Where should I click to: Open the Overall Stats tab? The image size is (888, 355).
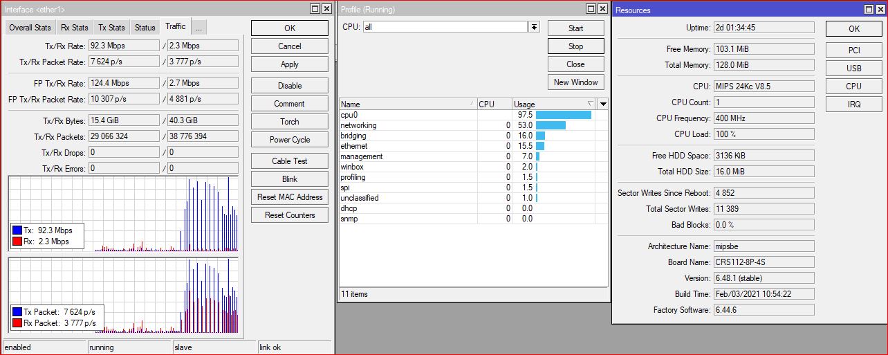[30, 27]
